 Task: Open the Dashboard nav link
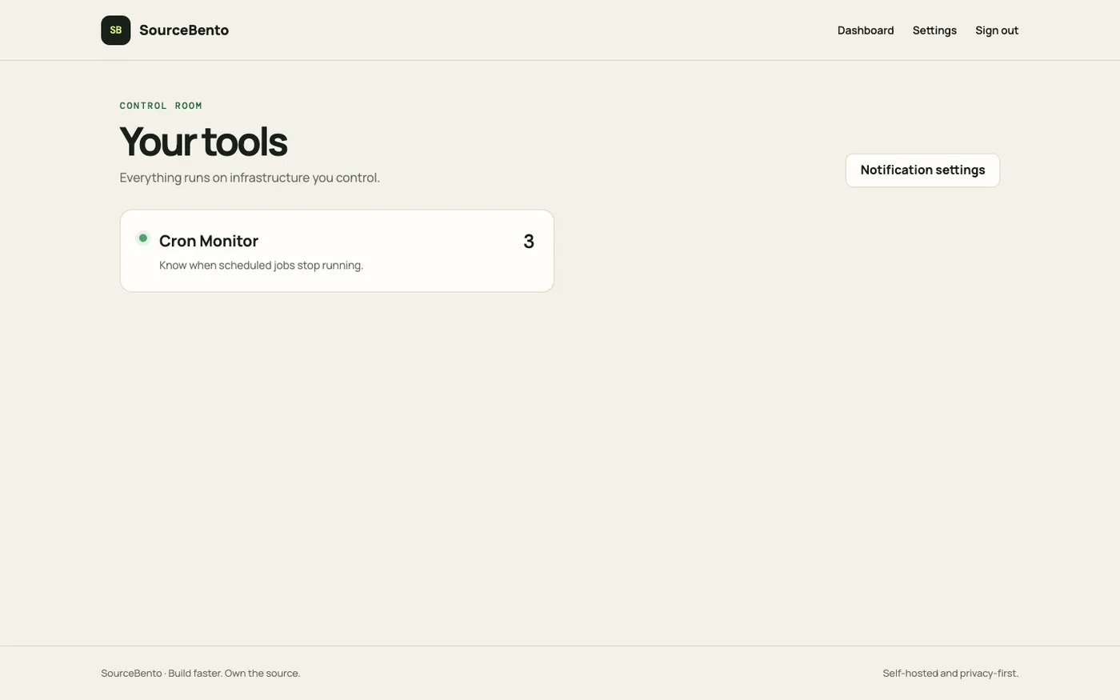pos(866,30)
